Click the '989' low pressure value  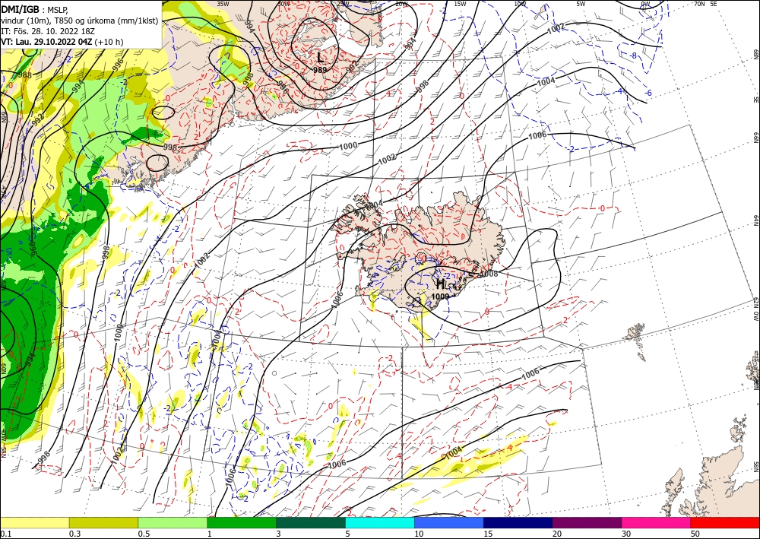click(x=319, y=69)
